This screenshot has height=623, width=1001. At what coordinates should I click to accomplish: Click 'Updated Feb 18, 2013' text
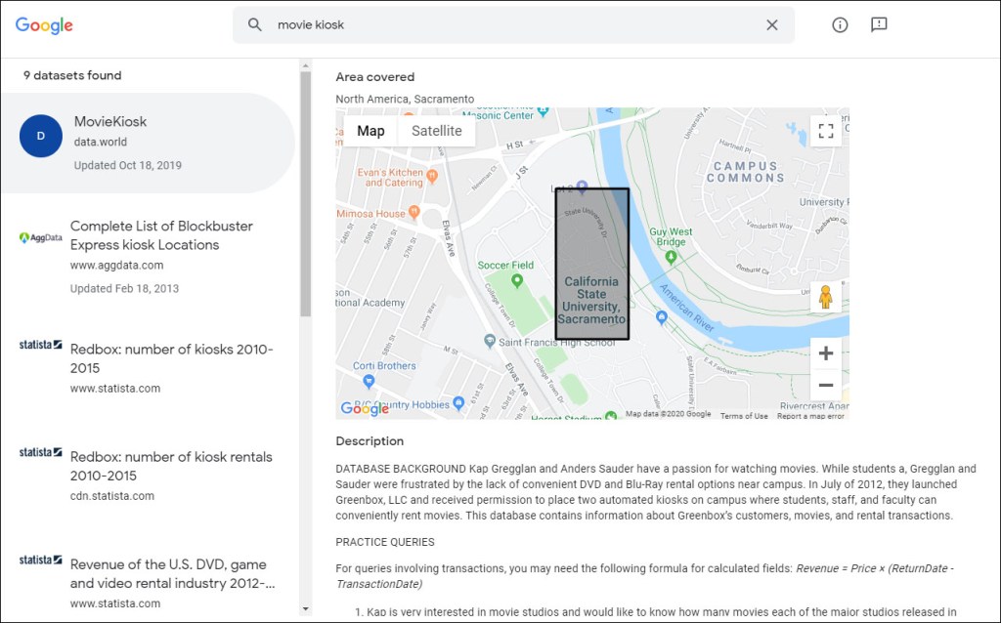(x=124, y=288)
